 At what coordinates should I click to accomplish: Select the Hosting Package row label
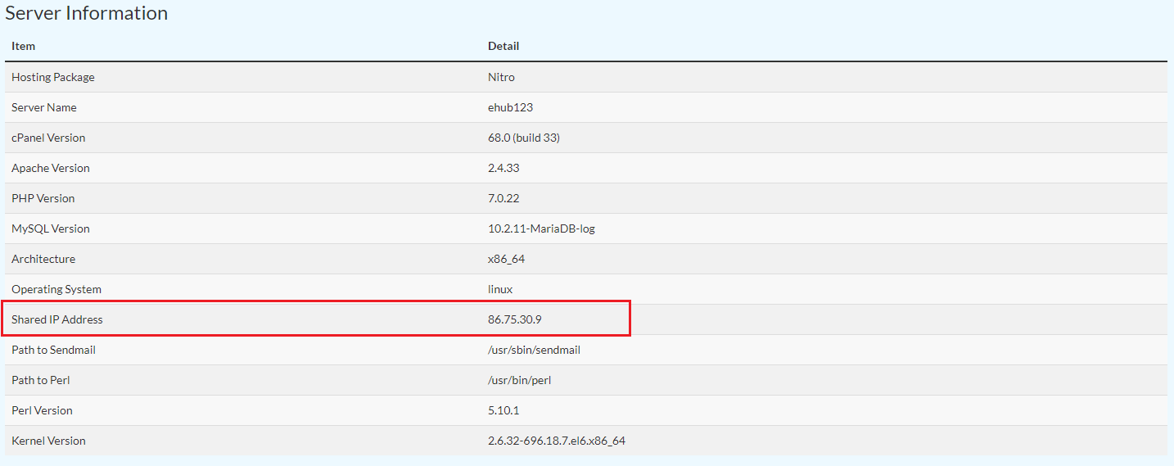(x=53, y=77)
